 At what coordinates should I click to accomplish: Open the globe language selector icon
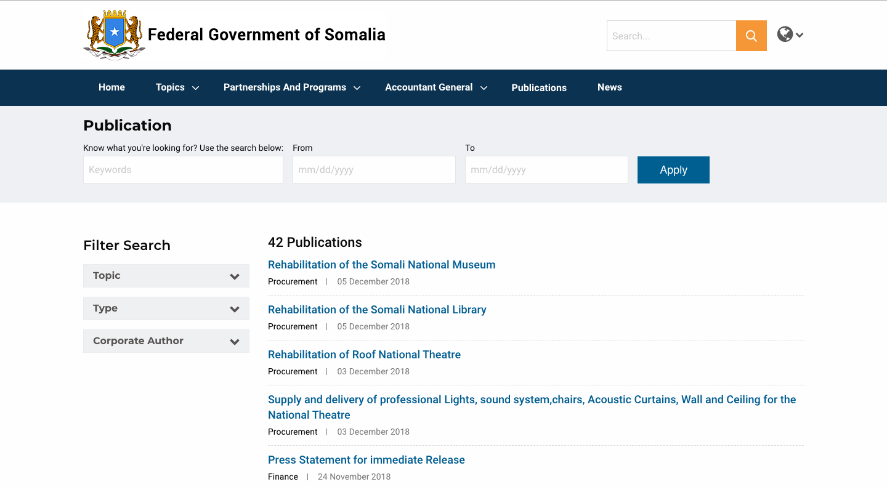(x=784, y=34)
